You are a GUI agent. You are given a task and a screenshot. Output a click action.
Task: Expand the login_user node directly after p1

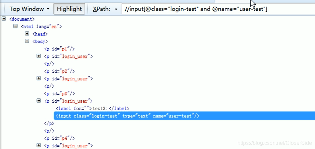[x=39, y=56]
